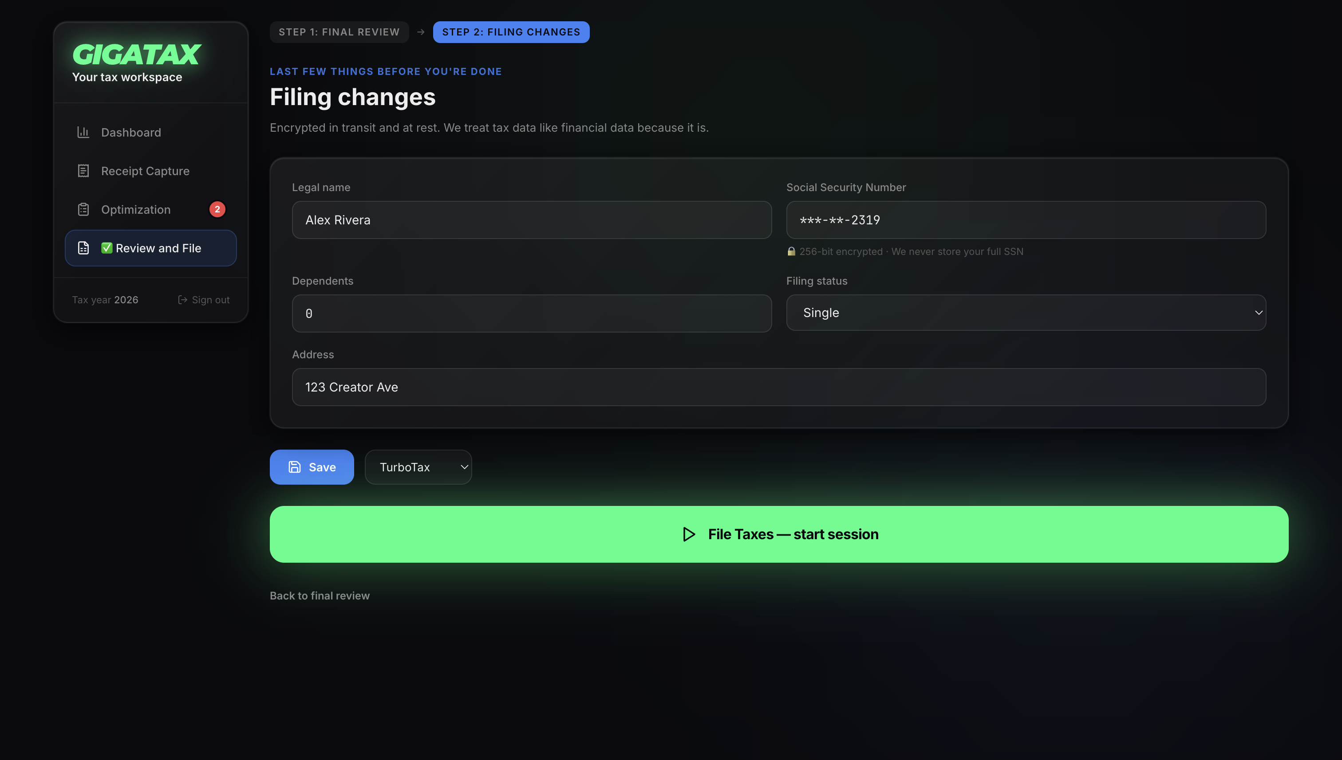The width and height of the screenshot is (1342, 760).
Task: Click the Sign out arrow icon
Action: click(x=182, y=300)
